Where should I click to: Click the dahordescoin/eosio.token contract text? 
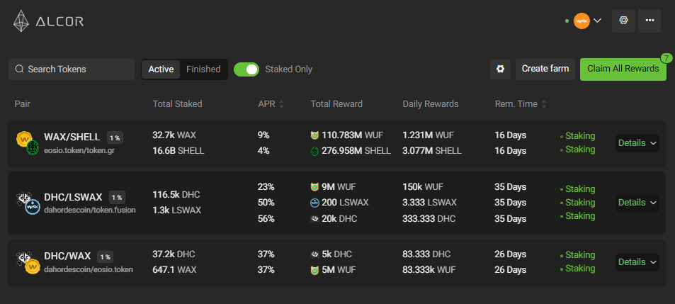89,269
